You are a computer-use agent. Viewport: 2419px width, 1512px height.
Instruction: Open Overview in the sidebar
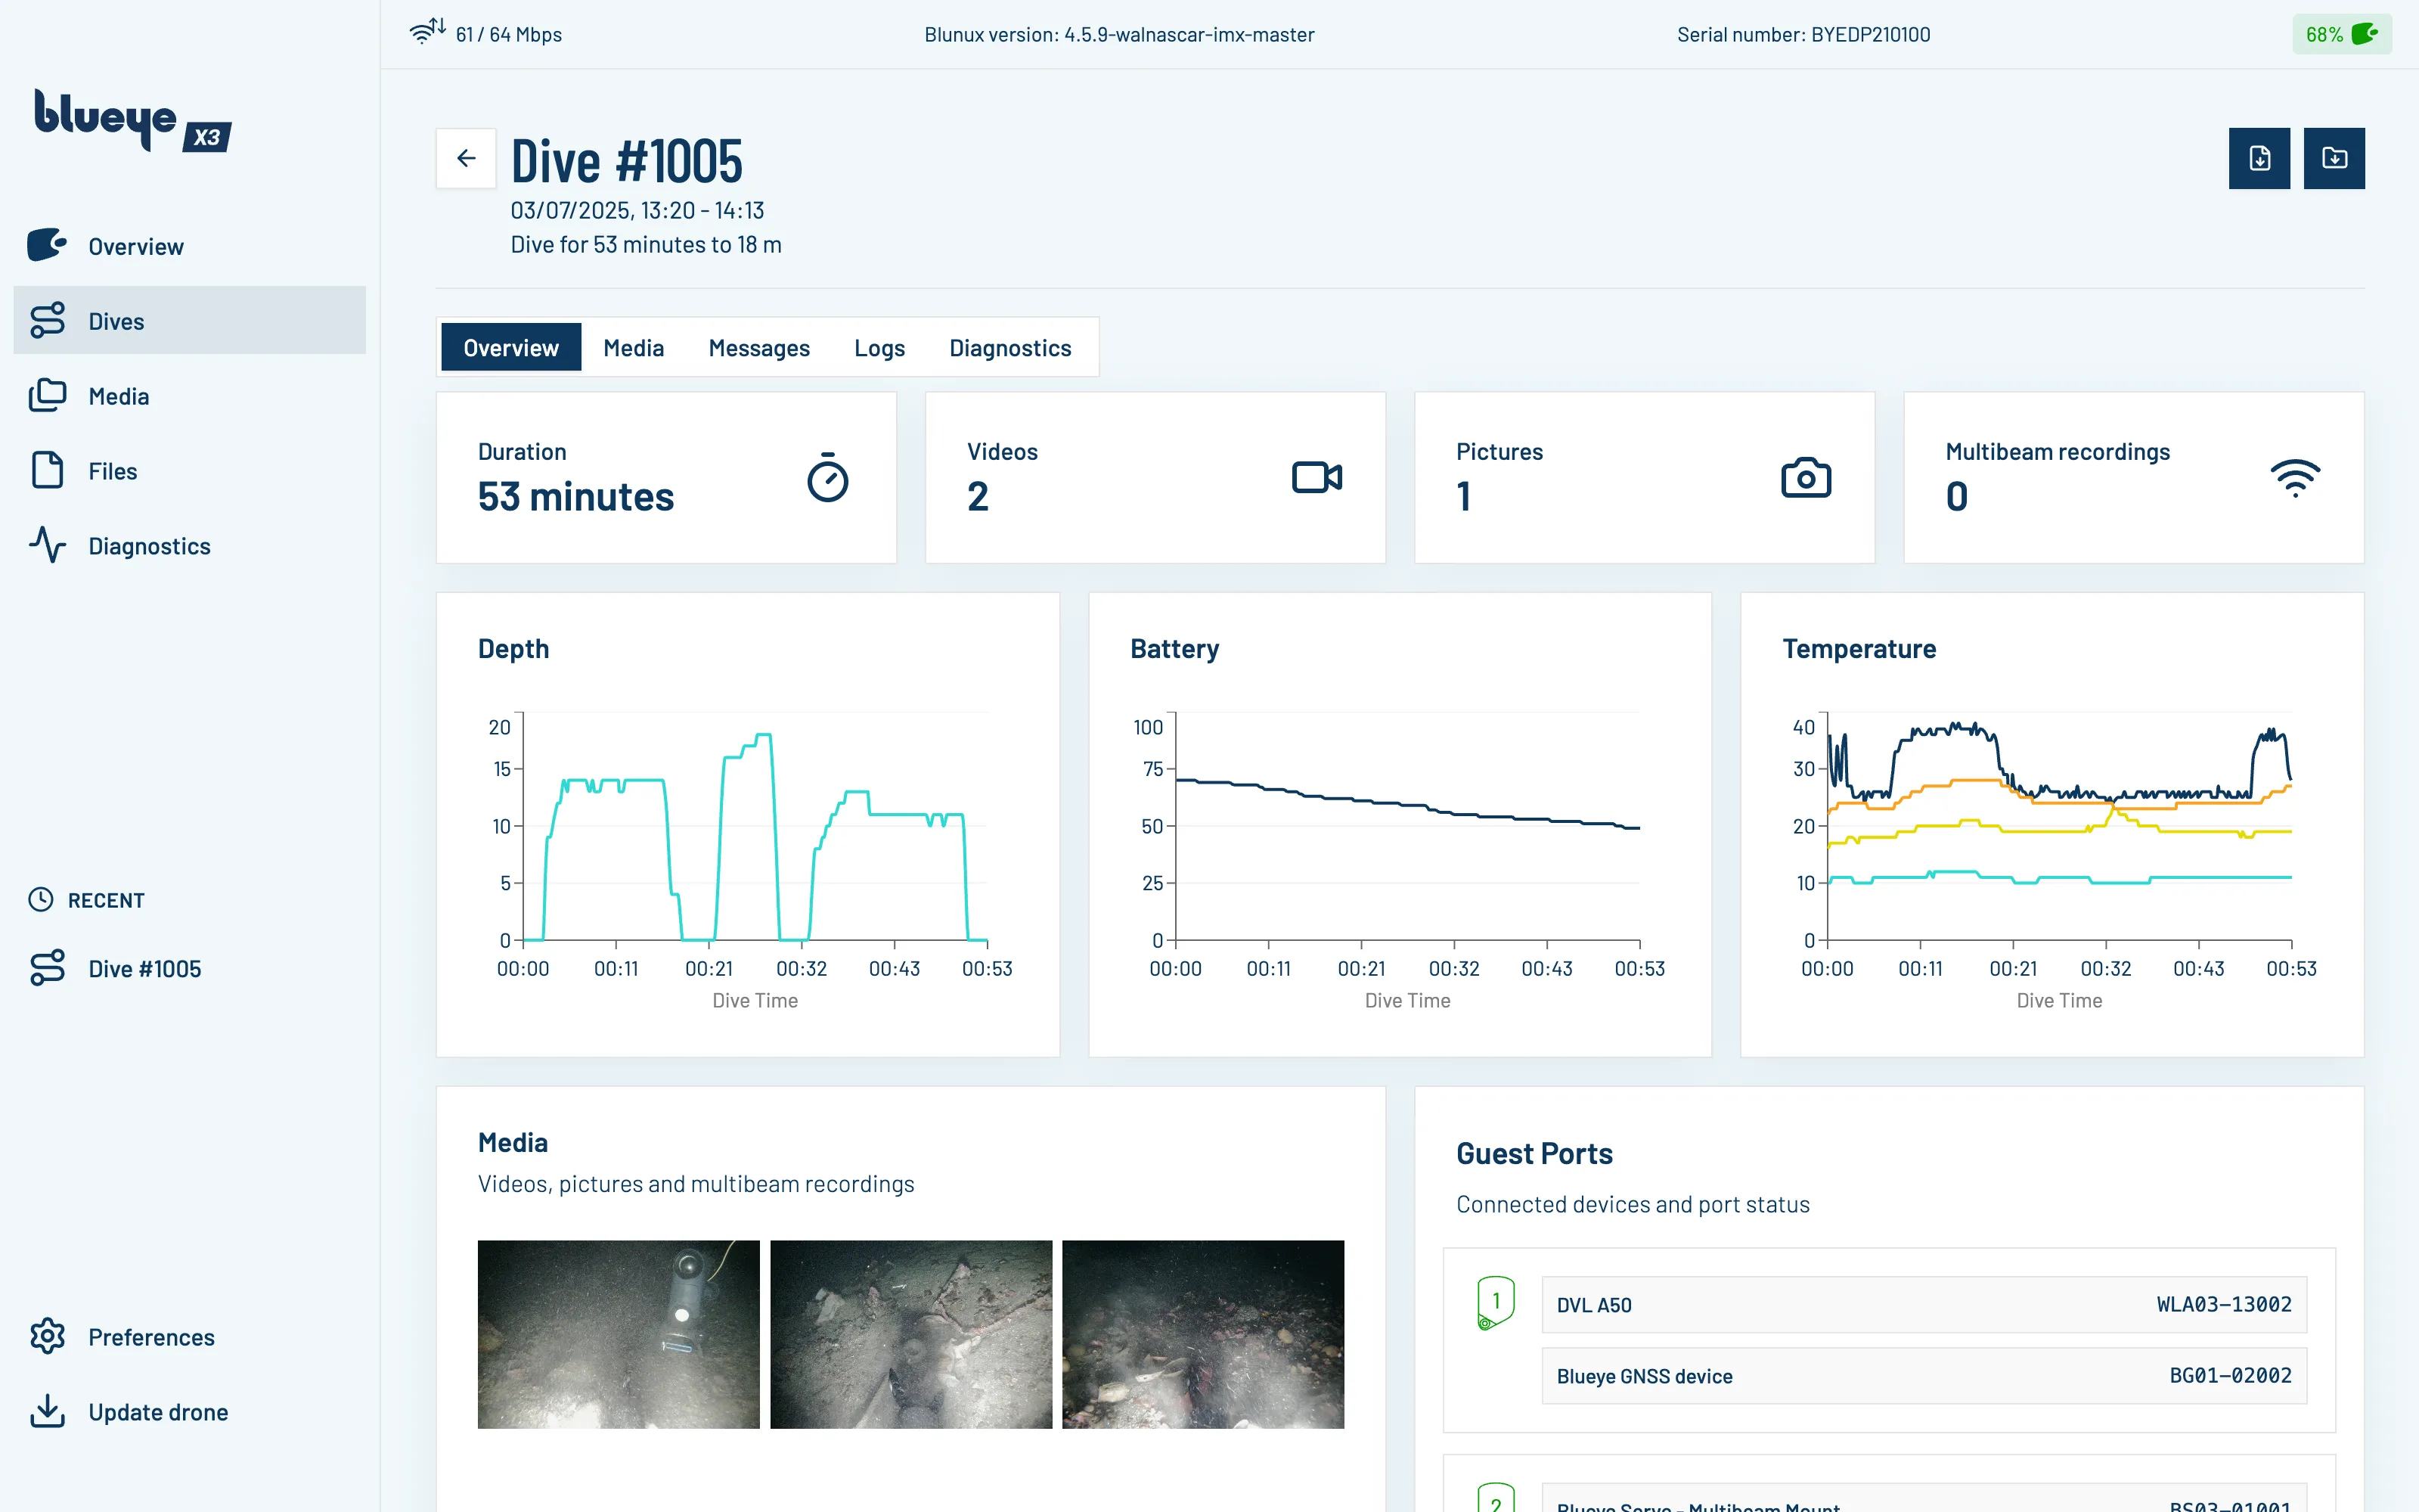(x=190, y=245)
